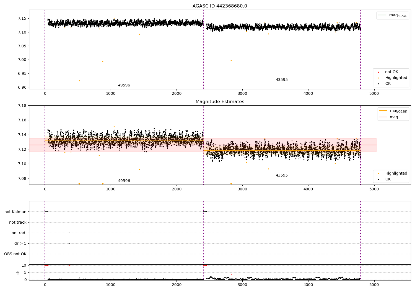Image resolution: width=415 pixels, height=291 pixels.
Task: Click the 43595 obsid label in top plot
Action: (282, 80)
